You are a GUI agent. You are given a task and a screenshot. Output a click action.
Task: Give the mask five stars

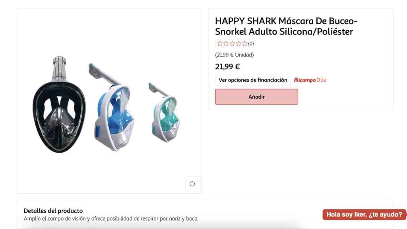(245, 43)
